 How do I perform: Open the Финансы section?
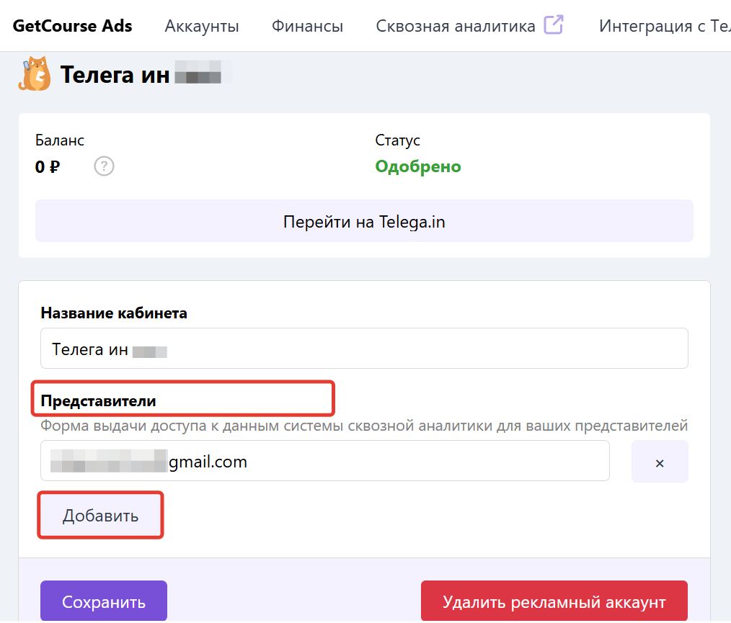pos(307,25)
